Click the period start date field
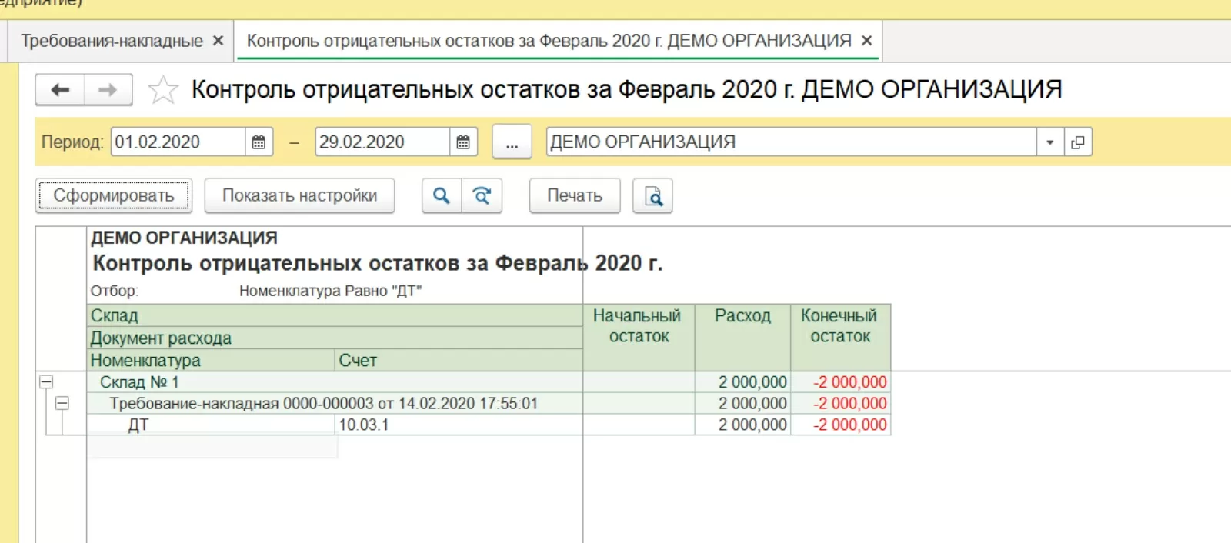1231x543 pixels. pos(178,142)
